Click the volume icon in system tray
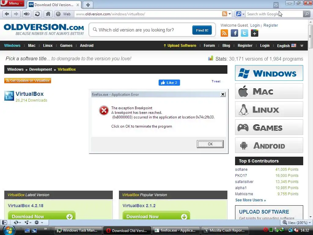The width and height of the screenshot is (313, 235). click(296, 230)
